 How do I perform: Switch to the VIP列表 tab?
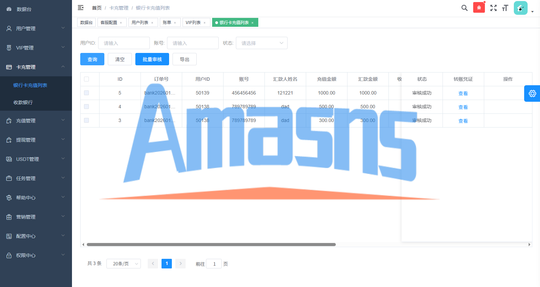pos(193,23)
